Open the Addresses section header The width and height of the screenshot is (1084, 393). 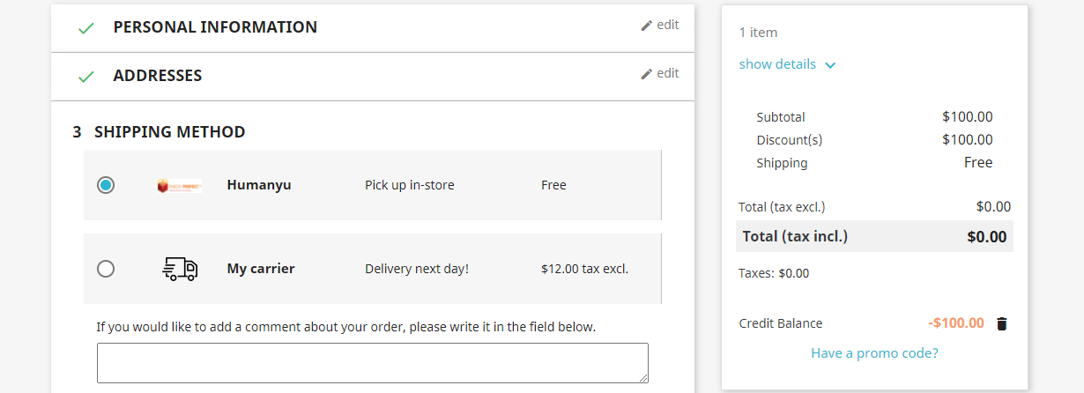coord(158,76)
